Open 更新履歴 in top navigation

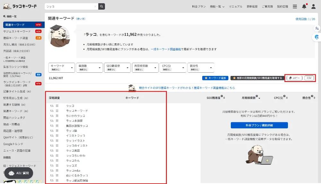(x=252, y=6)
